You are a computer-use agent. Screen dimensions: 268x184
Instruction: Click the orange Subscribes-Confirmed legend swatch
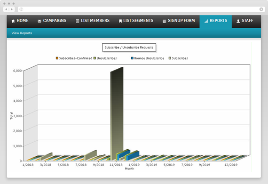(x=57, y=58)
